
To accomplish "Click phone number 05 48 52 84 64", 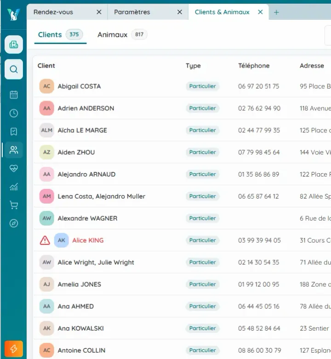I will pos(259,328).
